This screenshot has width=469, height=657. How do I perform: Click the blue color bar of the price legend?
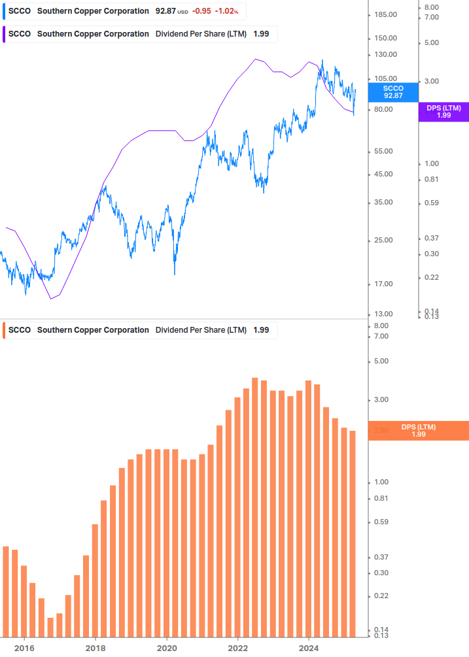click(4, 11)
